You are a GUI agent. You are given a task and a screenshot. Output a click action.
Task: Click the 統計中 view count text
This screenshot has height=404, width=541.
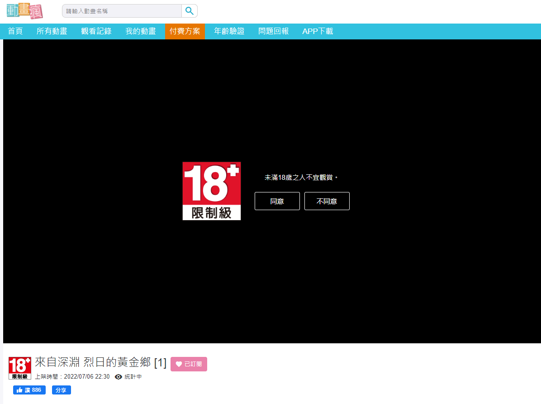click(133, 377)
